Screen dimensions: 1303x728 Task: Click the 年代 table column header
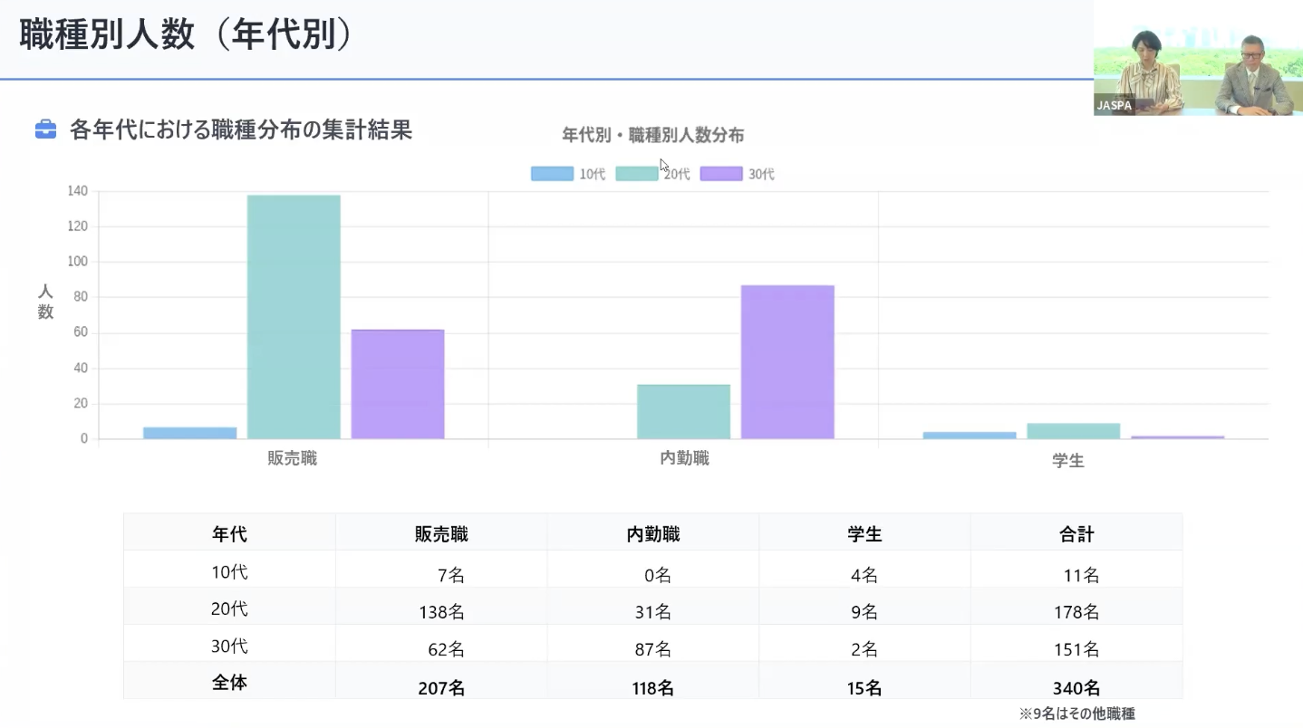(x=229, y=534)
